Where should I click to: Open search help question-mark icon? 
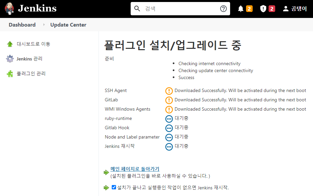[x=223, y=9]
